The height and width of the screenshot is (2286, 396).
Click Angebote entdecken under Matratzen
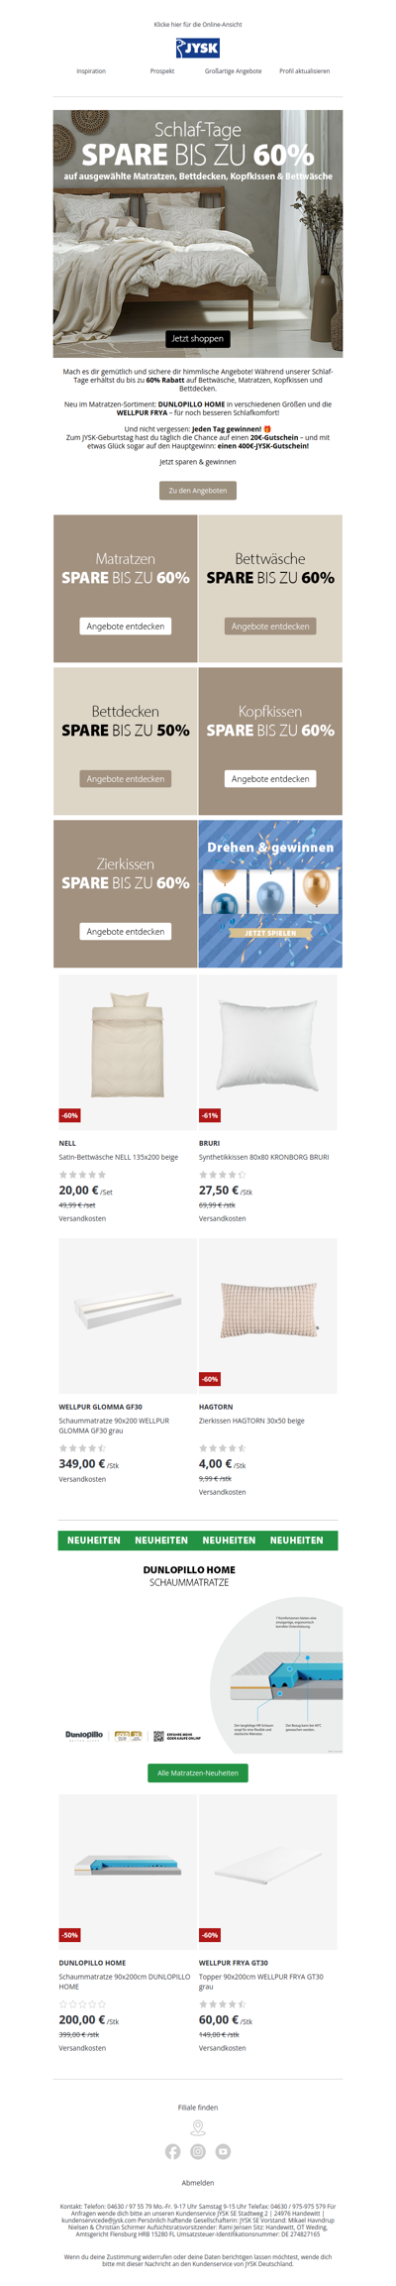click(x=126, y=627)
